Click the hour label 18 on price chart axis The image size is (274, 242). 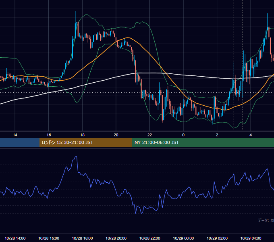[82, 135]
